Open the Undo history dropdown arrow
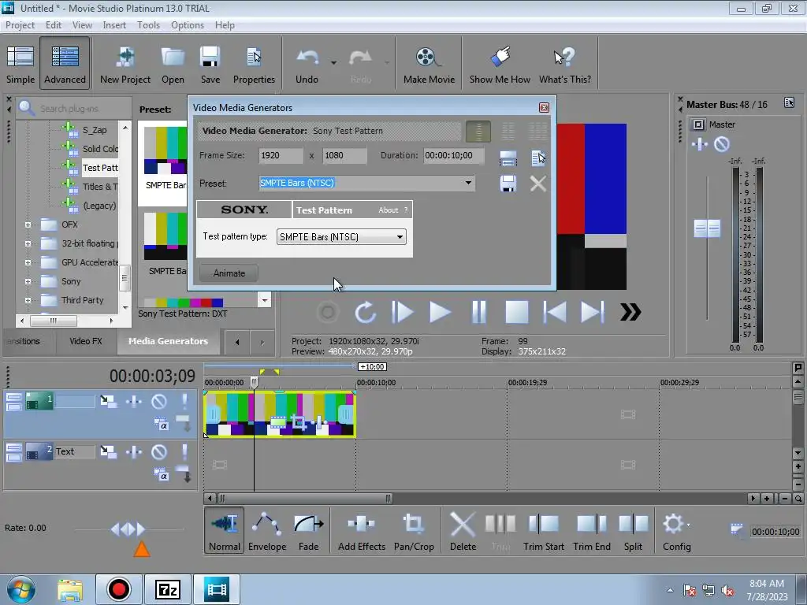 (x=333, y=63)
